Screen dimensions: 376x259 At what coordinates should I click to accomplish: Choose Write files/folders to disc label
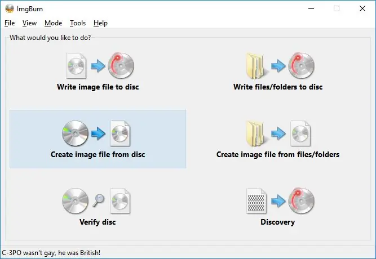click(278, 87)
